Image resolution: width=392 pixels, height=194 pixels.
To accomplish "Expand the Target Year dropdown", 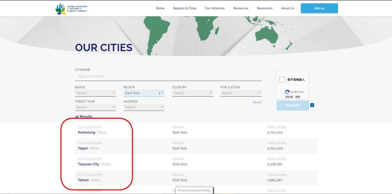I will click(x=95, y=107).
